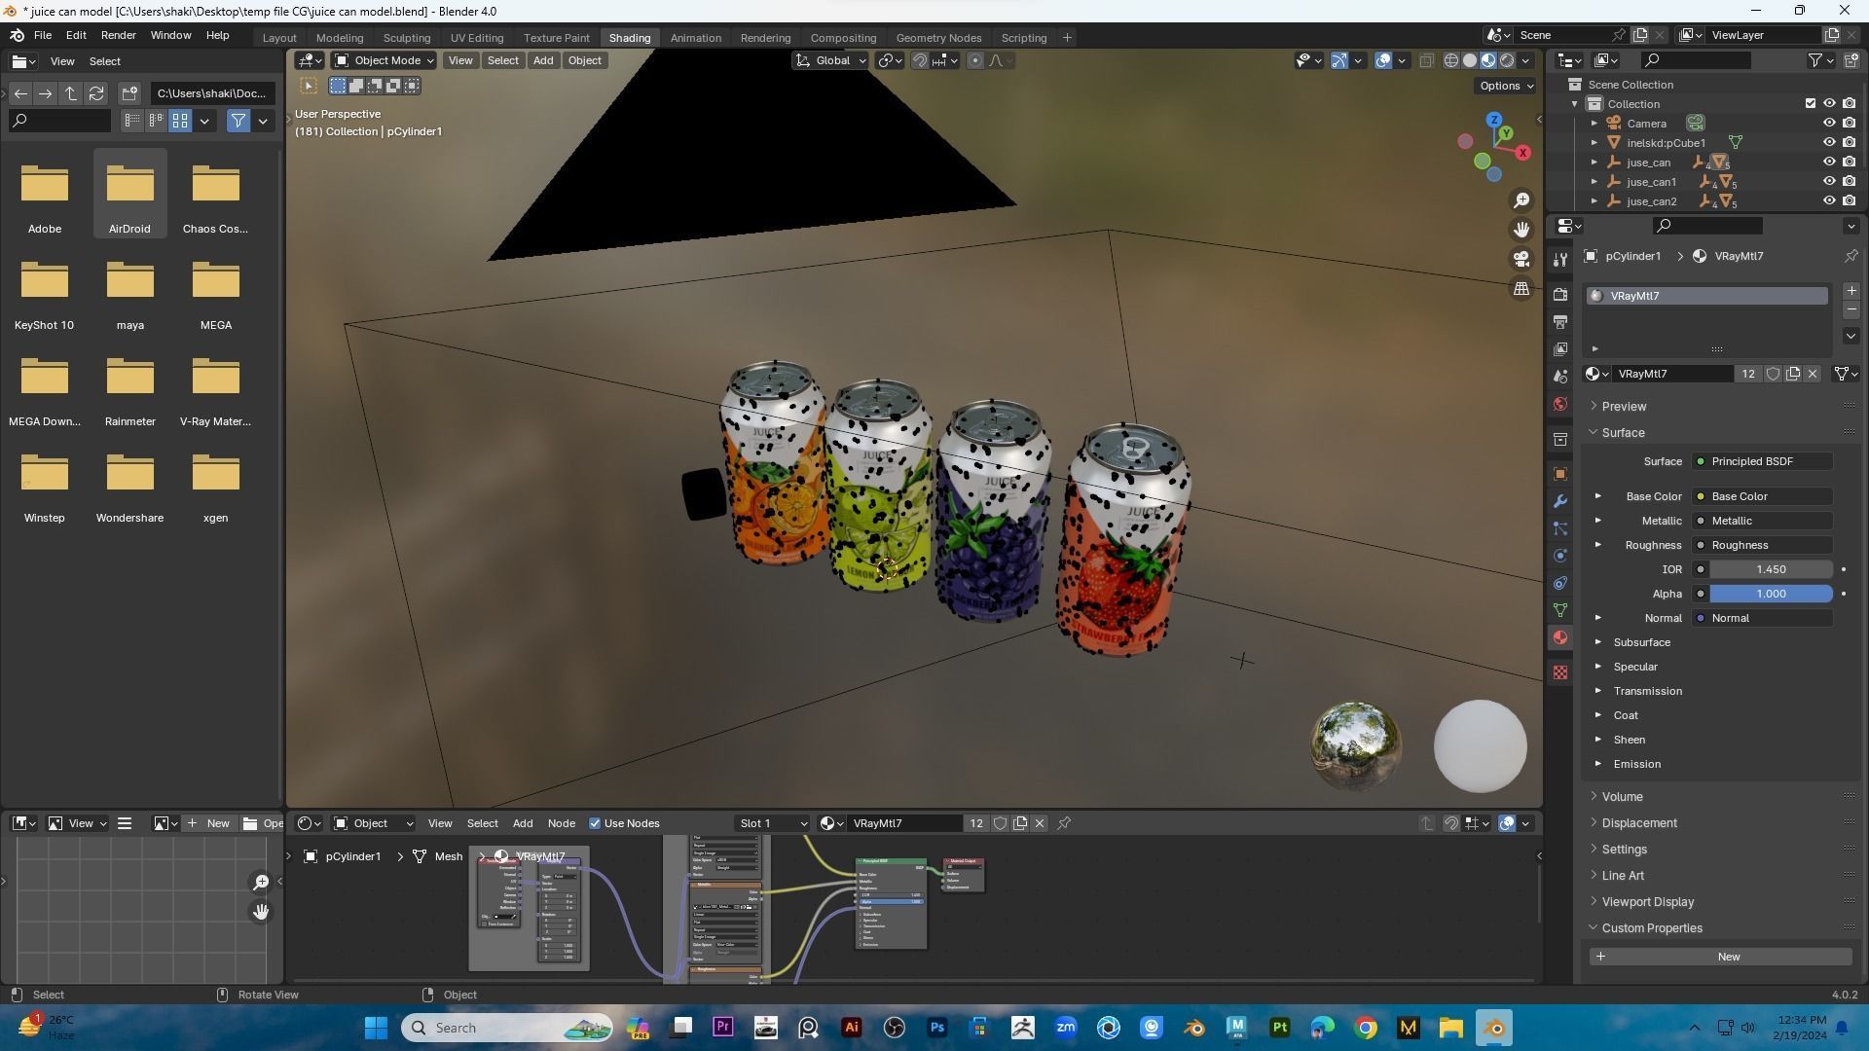The height and width of the screenshot is (1051, 1869).
Task: Disable inelskd:pCube1 in renders camera icon
Action: (x=1849, y=143)
